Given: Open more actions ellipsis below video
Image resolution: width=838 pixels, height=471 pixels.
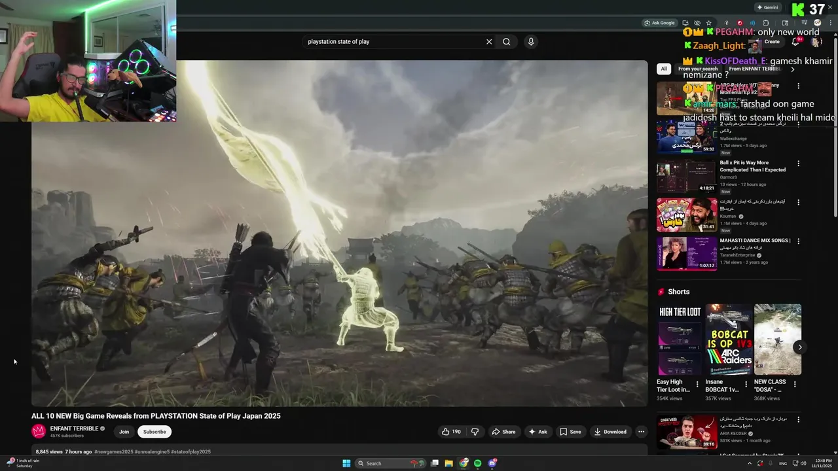Looking at the screenshot, I should tap(641, 432).
